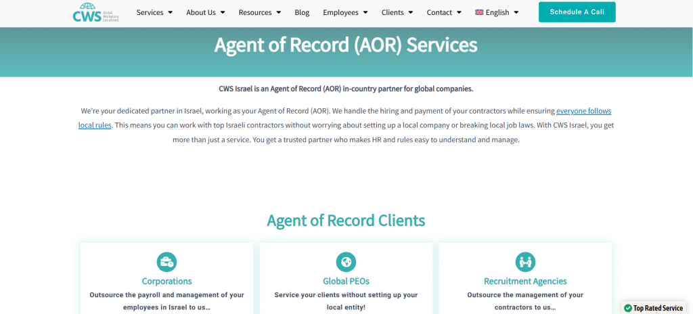Click the green checkmark on Top Rated Service
693x314 pixels.
(627, 309)
